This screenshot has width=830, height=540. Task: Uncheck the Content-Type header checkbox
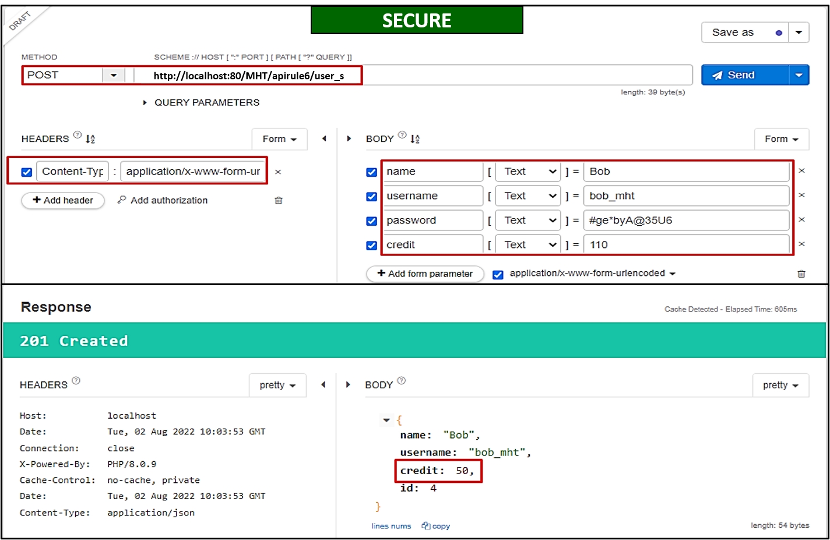(x=27, y=172)
